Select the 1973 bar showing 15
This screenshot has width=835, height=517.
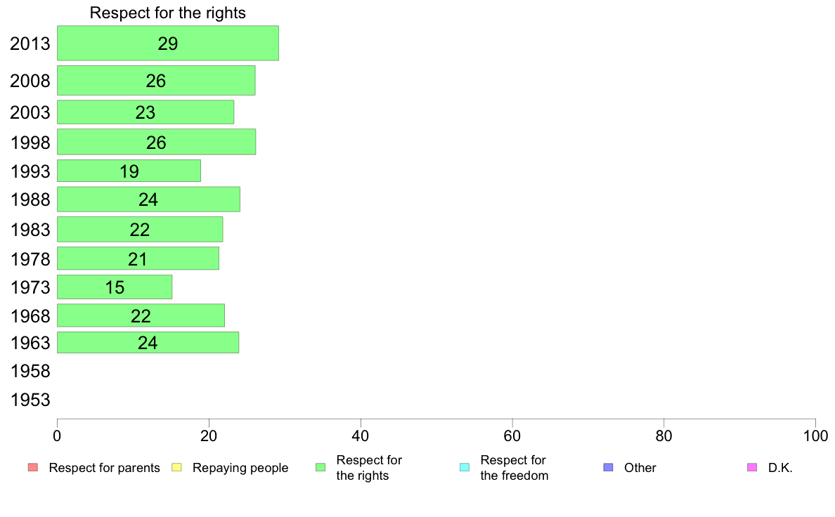[115, 287]
